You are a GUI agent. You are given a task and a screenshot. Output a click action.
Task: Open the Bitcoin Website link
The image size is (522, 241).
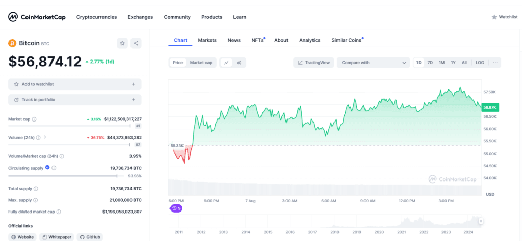(x=22, y=237)
